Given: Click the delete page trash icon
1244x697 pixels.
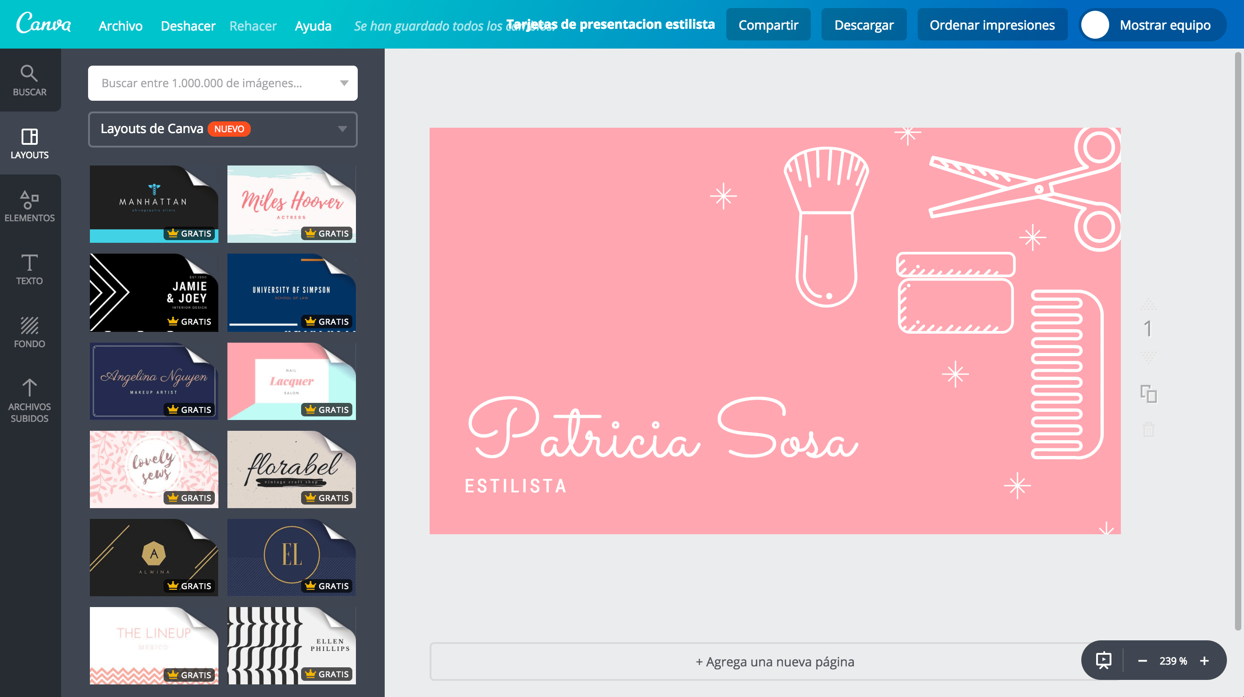Looking at the screenshot, I should coord(1148,429).
